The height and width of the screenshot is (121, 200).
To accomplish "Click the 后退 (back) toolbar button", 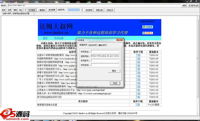I will coord(10,10).
